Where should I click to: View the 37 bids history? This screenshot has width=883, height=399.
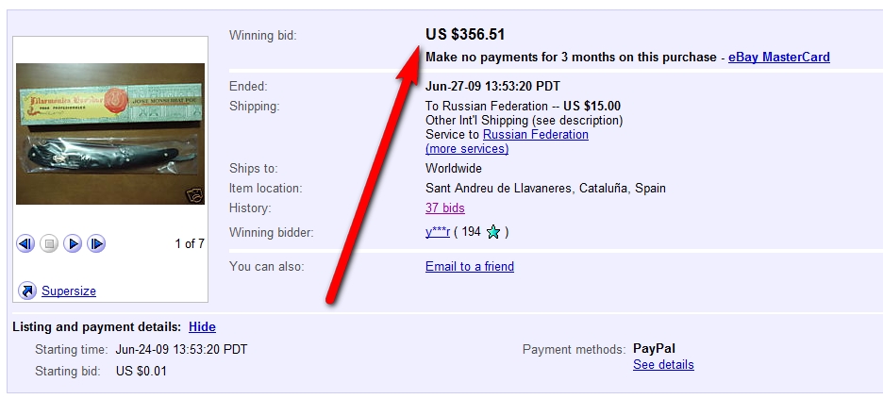tap(445, 208)
